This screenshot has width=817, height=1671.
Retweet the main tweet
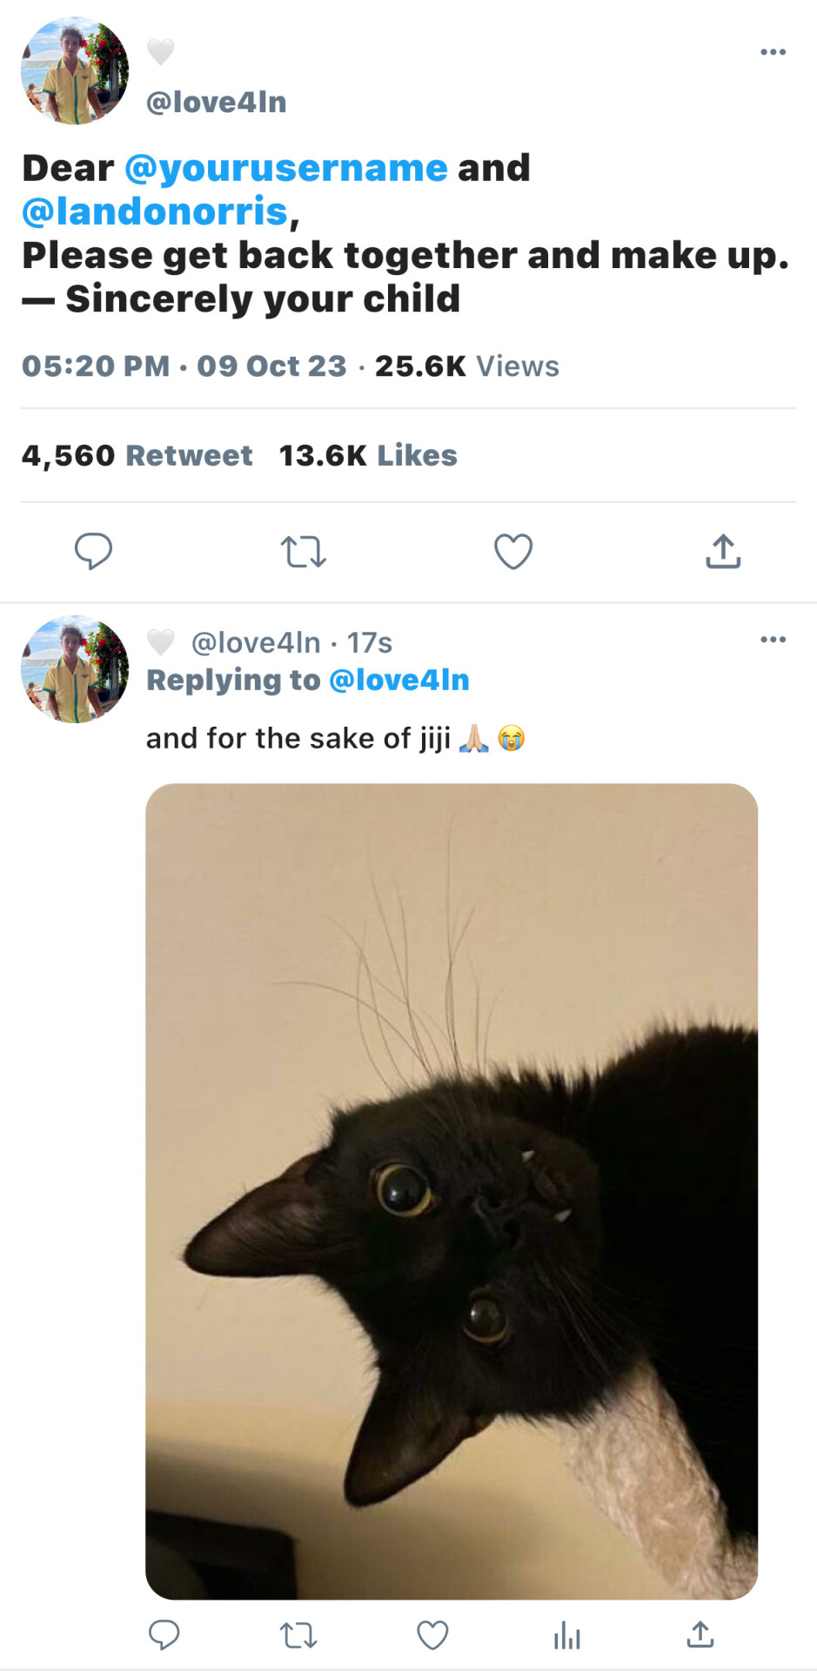(303, 552)
